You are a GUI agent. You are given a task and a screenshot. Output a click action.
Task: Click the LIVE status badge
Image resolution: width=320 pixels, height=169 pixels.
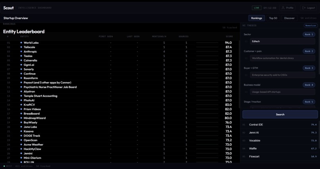click(x=256, y=8)
